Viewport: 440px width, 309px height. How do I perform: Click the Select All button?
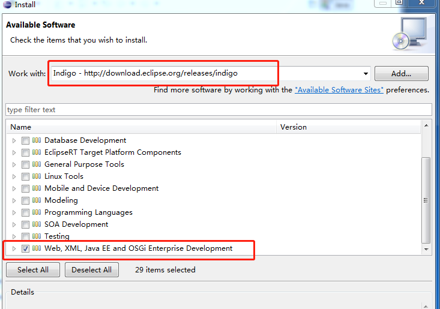tap(33, 270)
